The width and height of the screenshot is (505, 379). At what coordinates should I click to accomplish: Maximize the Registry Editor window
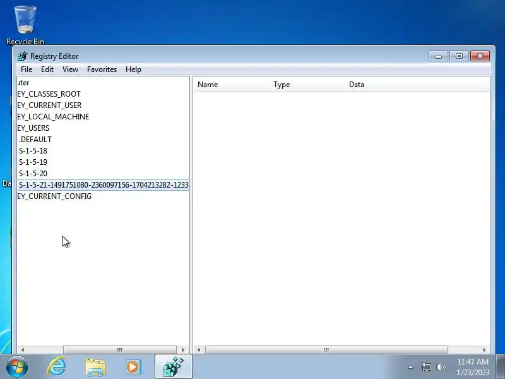460,56
